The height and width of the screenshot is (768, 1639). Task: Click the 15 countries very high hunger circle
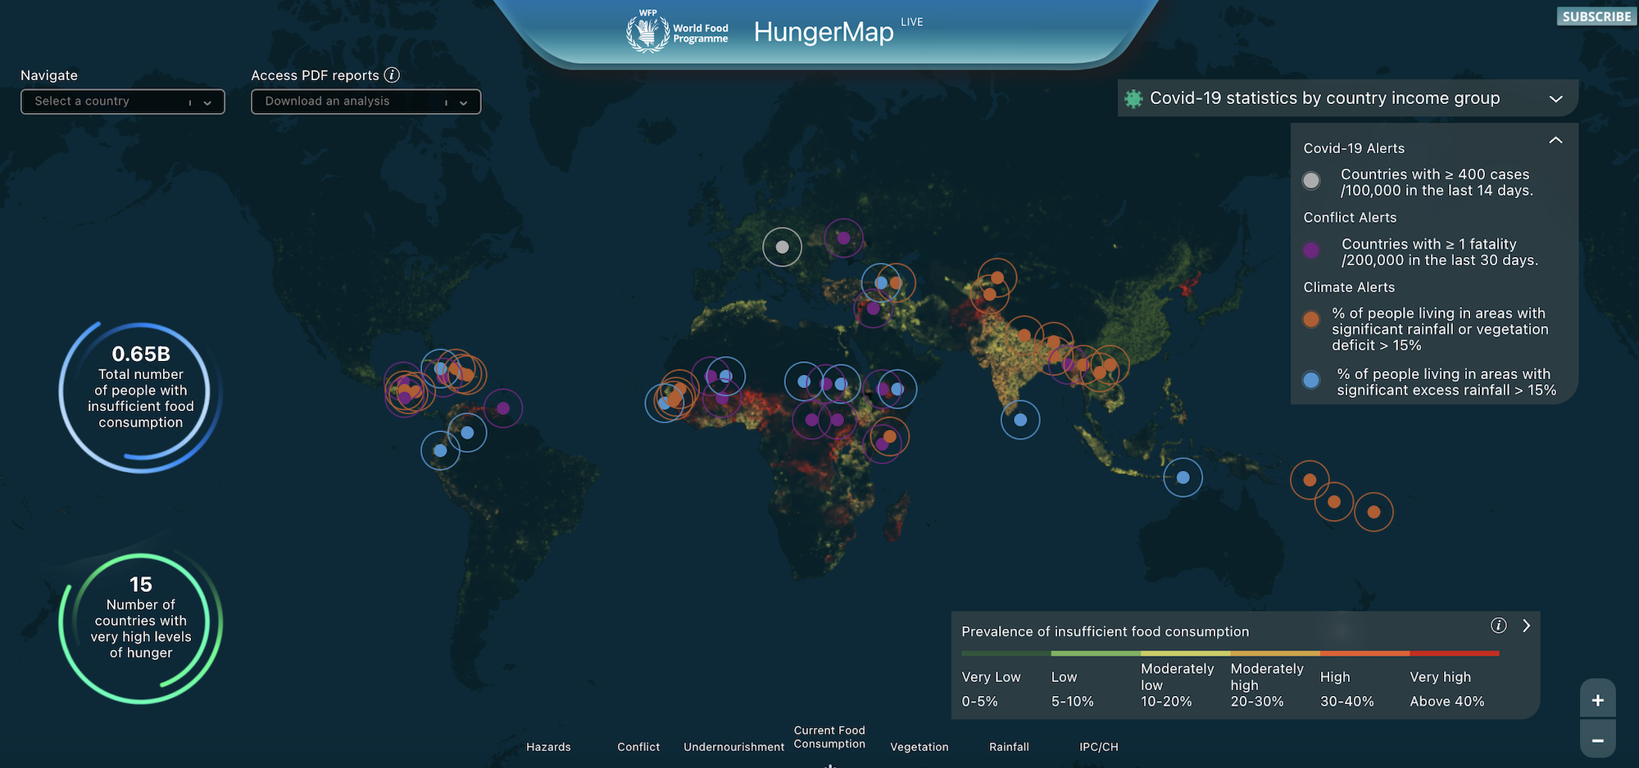[x=141, y=628]
